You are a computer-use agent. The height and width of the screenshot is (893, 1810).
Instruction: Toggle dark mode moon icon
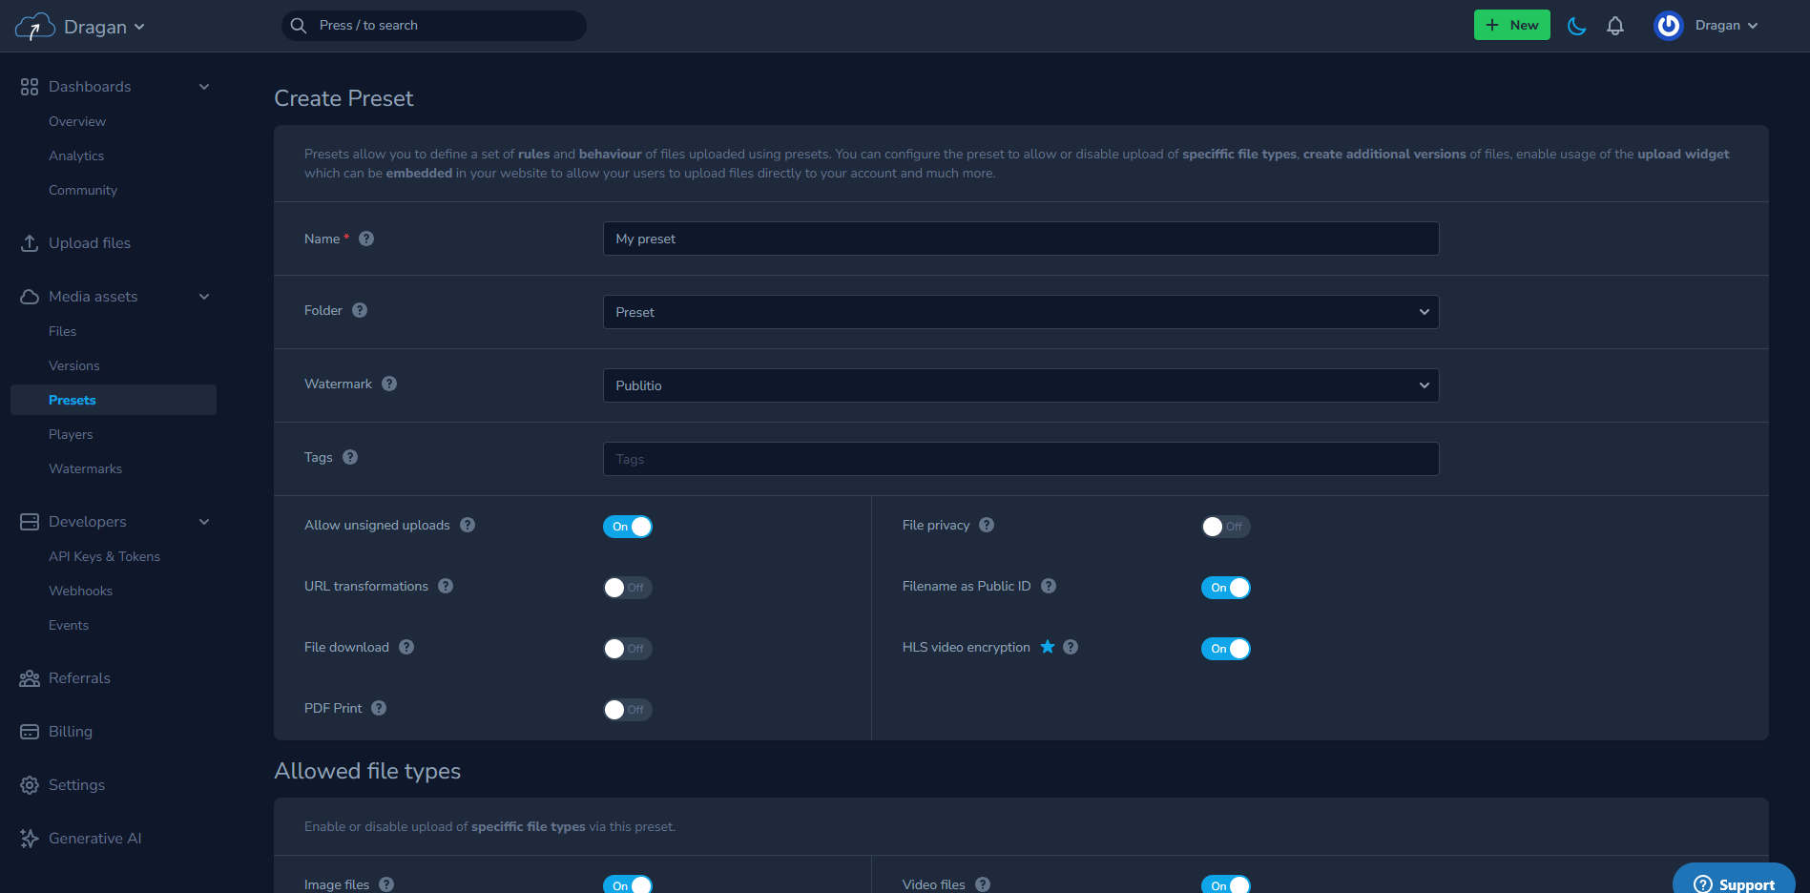point(1576,26)
